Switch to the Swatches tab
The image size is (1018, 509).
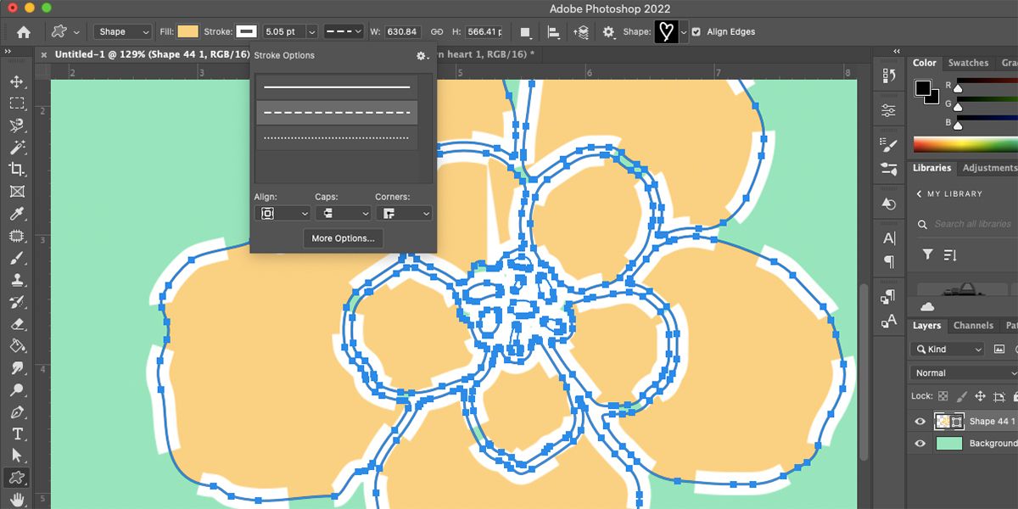point(968,63)
